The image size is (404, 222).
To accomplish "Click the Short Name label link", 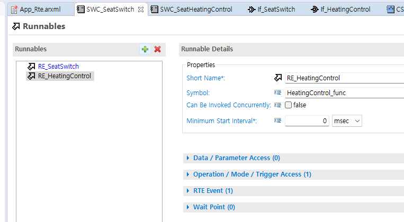I will coord(205,78).
